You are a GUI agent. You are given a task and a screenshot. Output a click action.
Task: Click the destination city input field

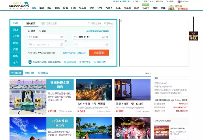(x=45, y=45)
